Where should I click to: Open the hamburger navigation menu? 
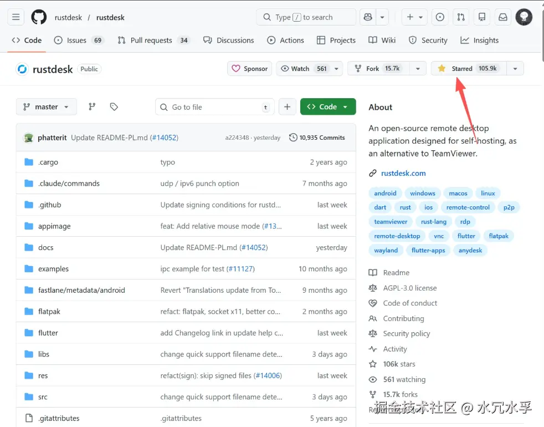pos(16,17)
